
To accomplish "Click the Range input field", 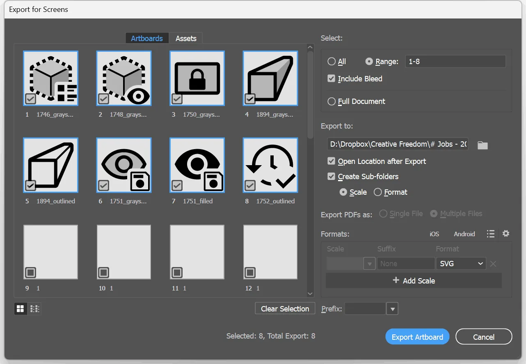I will click(455, 61).
